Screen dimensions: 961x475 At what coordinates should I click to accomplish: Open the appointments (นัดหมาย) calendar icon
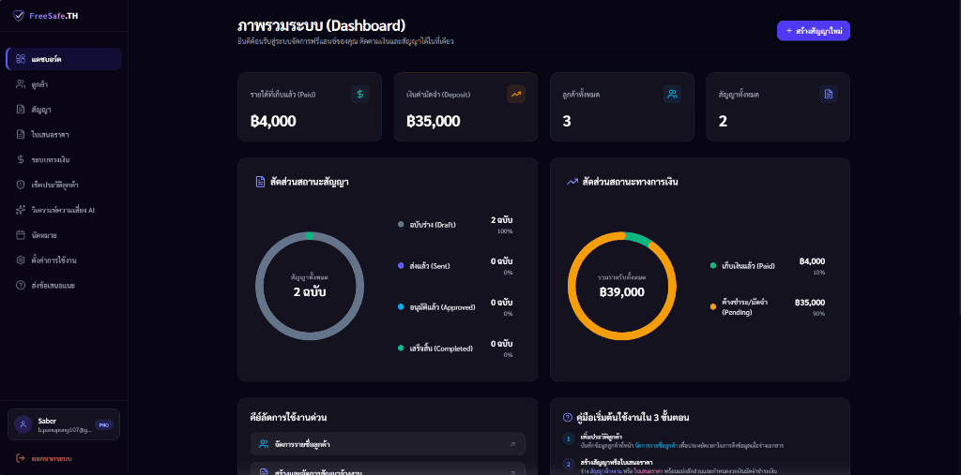21,235
